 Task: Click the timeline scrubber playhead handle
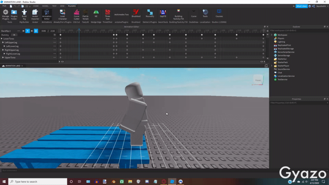[79, 30]
